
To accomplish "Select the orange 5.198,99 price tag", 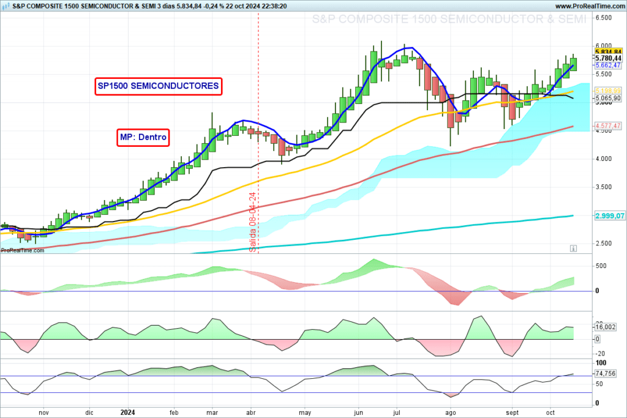I will tap(608, 91).
